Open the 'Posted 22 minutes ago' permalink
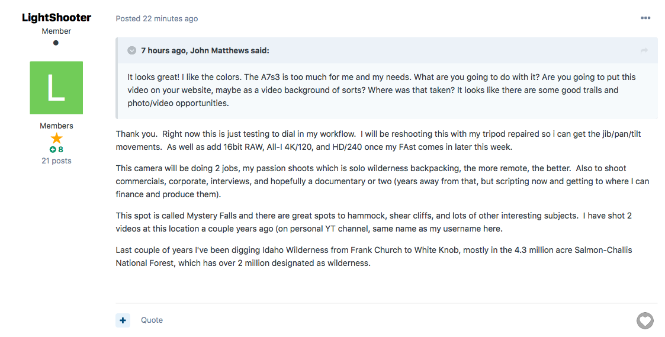This screenshot has height=337, width=665. coord(157,19)
